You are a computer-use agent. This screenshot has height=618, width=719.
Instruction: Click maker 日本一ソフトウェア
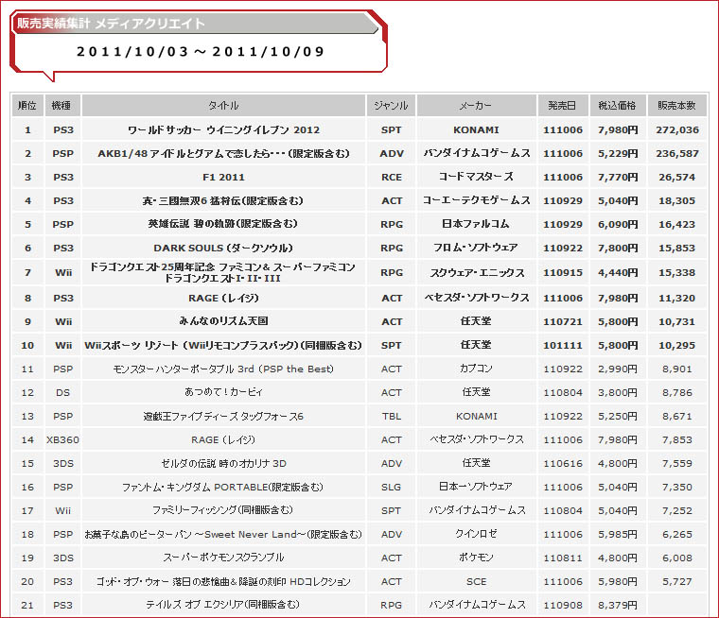point(477,487)
